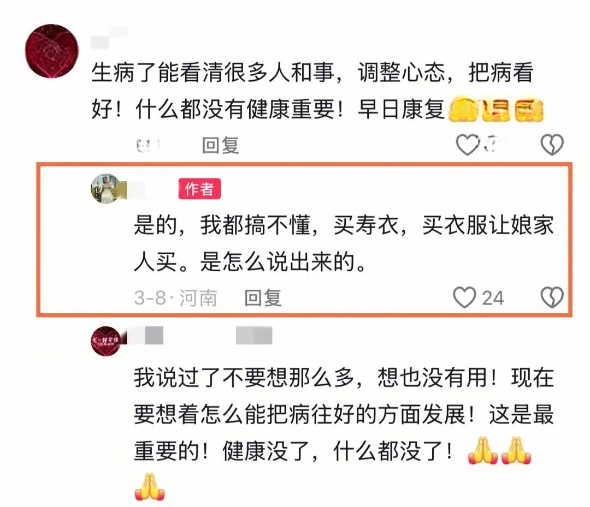Tap the yellow emoji after 早日康复

tap(496, 109)
